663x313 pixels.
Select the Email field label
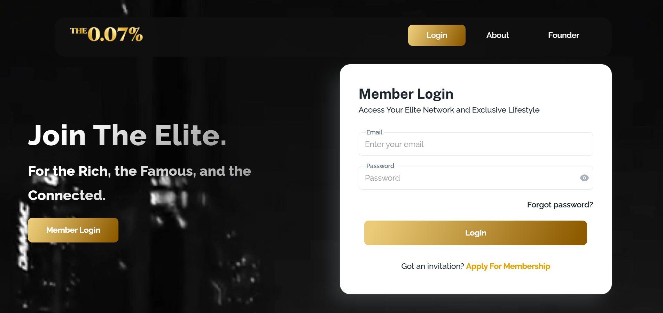(x=374, y=132)
